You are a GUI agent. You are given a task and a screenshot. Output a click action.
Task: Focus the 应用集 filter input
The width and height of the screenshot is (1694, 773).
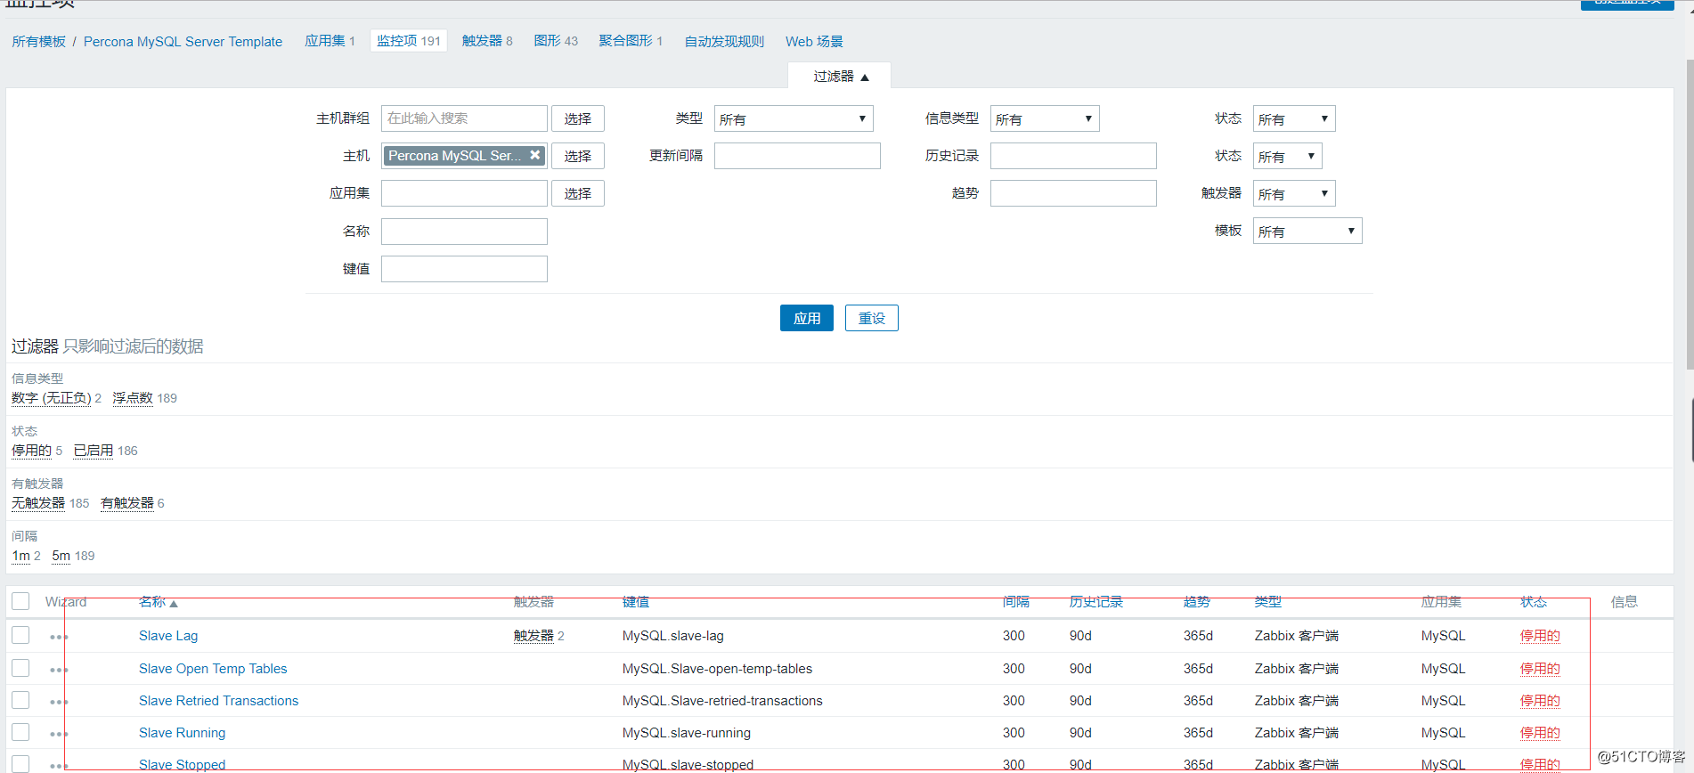pyautogui.click(x=464, y=193)
